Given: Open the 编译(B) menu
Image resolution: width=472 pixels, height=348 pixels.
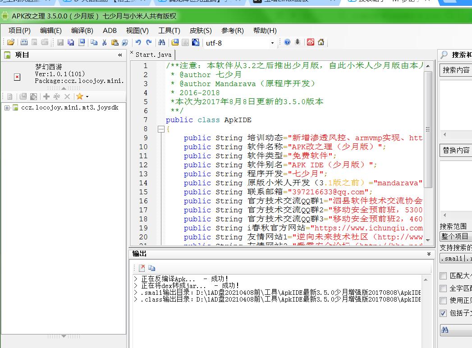Looking at the screenshot, I should pos(82,31).
